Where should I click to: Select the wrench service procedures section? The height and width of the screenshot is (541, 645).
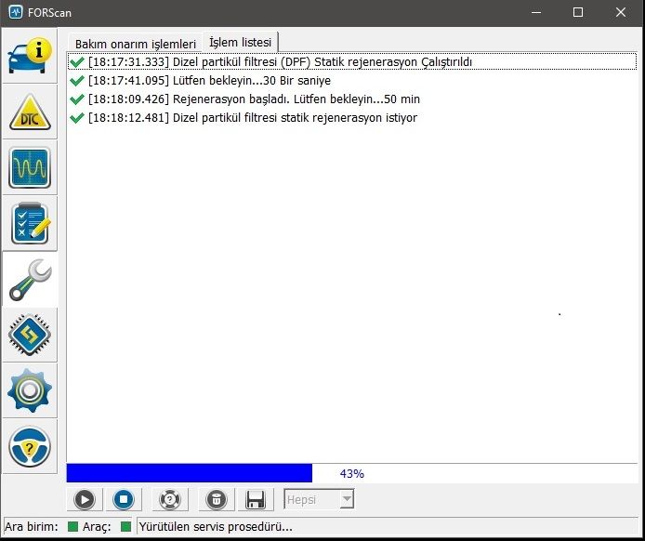[30, 280]
